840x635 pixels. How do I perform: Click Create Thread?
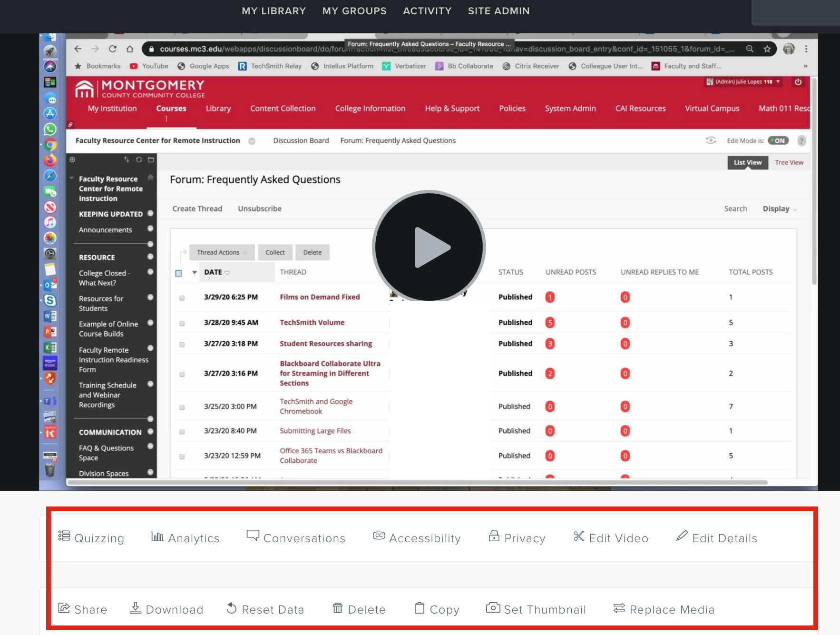(x=197, y=208)
